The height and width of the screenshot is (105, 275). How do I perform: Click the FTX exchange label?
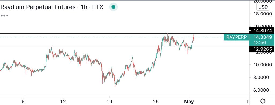[97, 7]
